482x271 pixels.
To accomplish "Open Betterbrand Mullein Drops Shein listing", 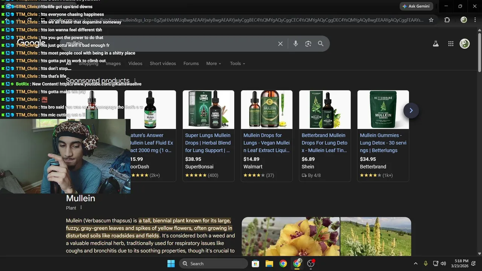I will 325,143.
